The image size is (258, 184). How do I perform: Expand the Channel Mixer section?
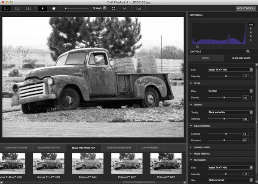pyautogui.click(x=191, y=147)
